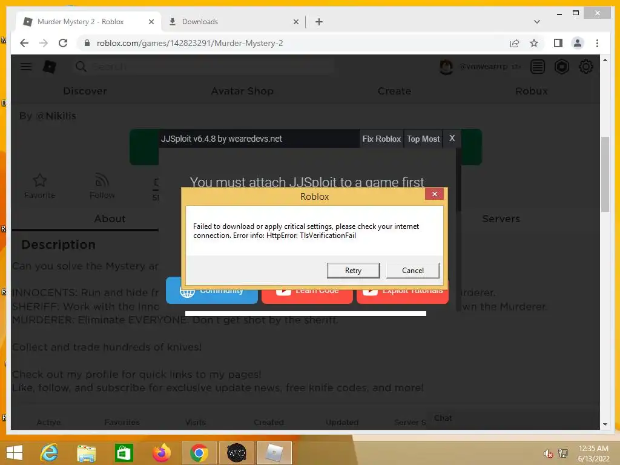
Task: Go forward in browser history
Action: [x=44, y=43]
